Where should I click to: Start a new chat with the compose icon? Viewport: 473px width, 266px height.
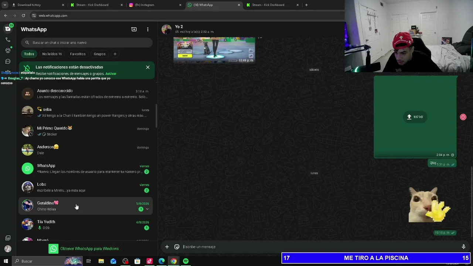[x=134, y=29]
